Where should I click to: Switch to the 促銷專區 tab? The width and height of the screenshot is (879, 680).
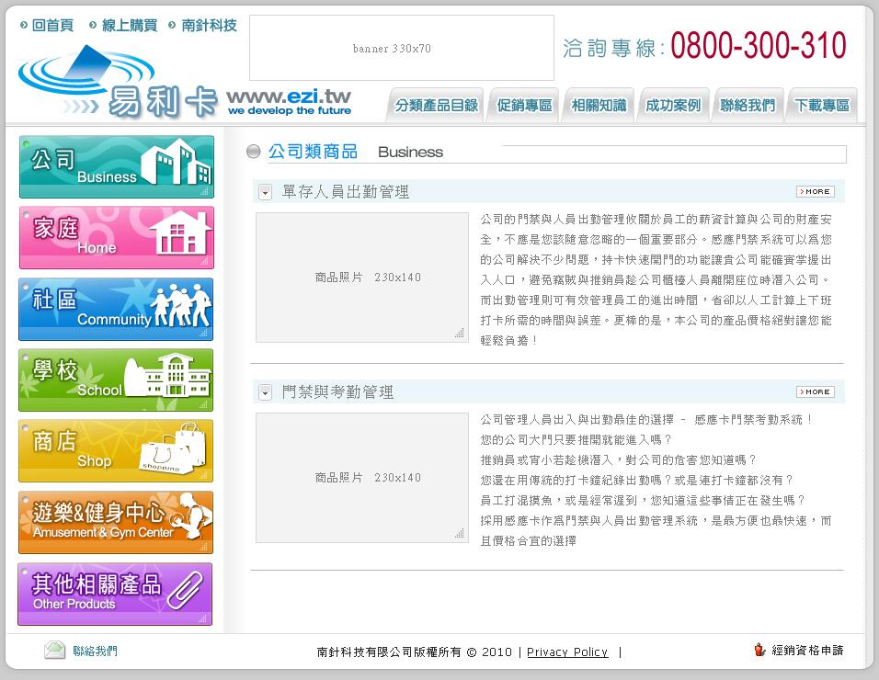(x=525, y=106)
